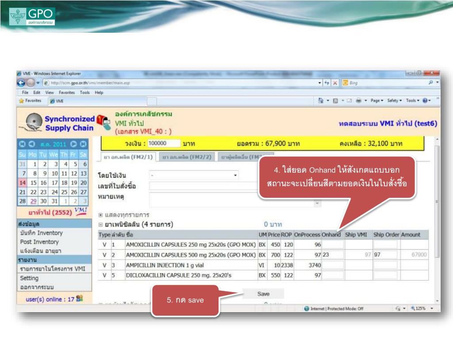
Task: Click the Home icon in command bar
Action: [321, 100]
